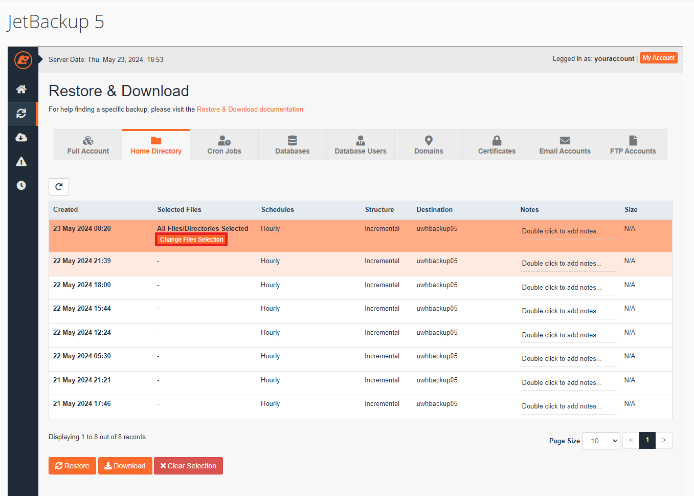Viewport: 694px width, 496px height.
Task: Click notes field for 21 May 17:46 backup
Action: click(568, 406)
